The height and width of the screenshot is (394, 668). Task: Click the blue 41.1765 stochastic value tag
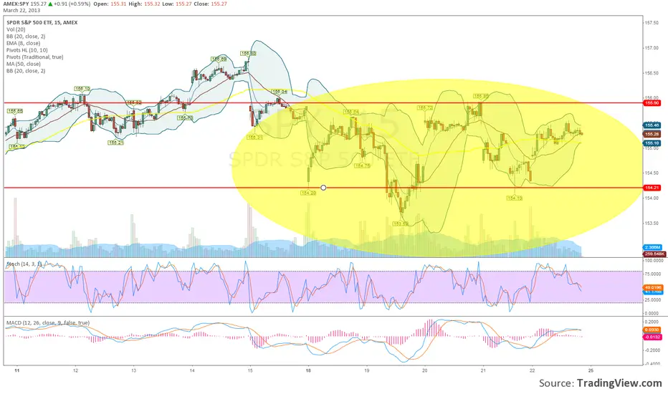653,292
